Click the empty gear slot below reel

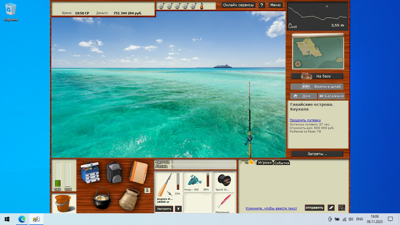tap(197, 203)
